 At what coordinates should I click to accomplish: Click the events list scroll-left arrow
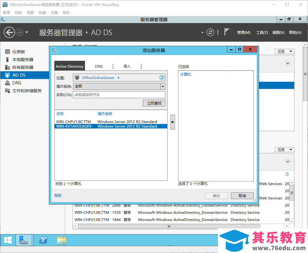[75, 226]
